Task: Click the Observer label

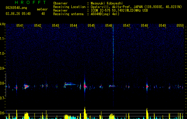Action: coord(60,3)
